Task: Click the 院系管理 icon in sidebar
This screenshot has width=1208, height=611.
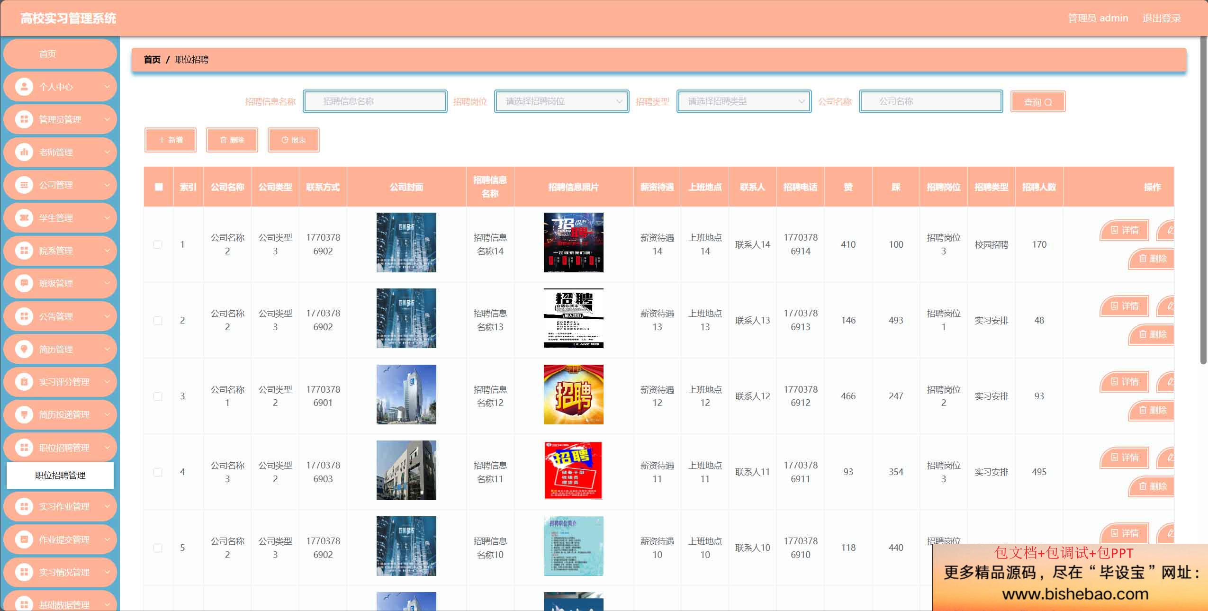Action: pos(24,251)
